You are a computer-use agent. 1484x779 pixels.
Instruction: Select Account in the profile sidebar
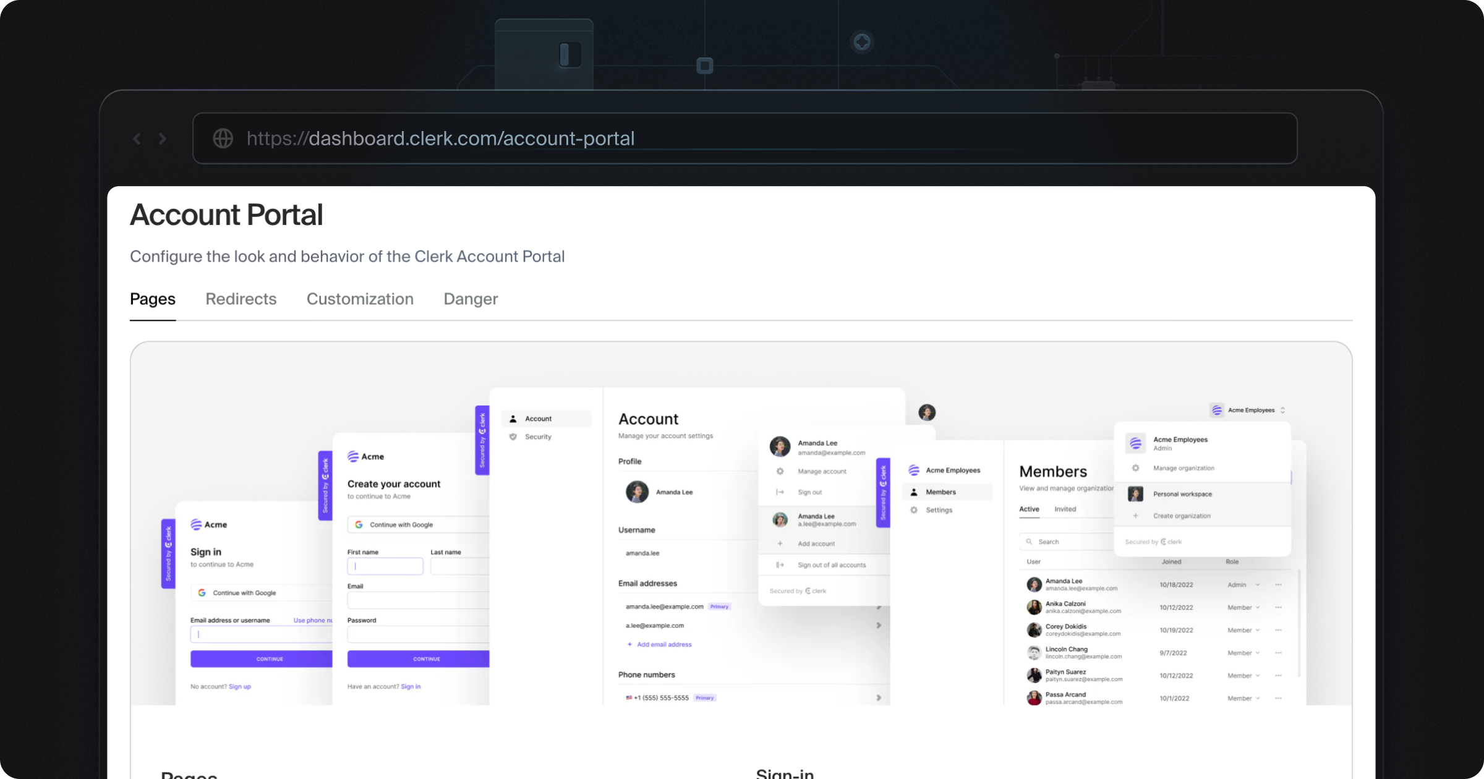[x=546, y=419]
